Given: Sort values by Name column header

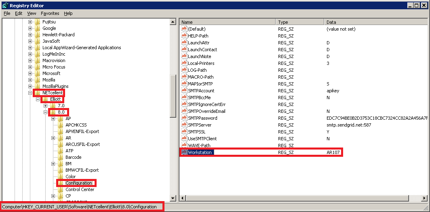Looking at the screenshot, I should coord(228,22).
